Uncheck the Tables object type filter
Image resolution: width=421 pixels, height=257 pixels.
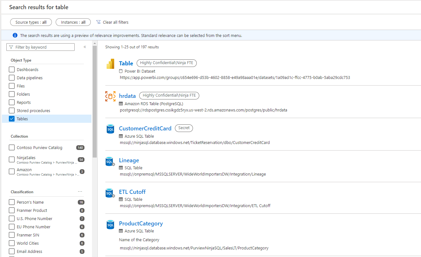[12, 119]
